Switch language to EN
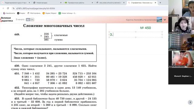The height and width of the screenshot is (109, 194). coord(32,19)
